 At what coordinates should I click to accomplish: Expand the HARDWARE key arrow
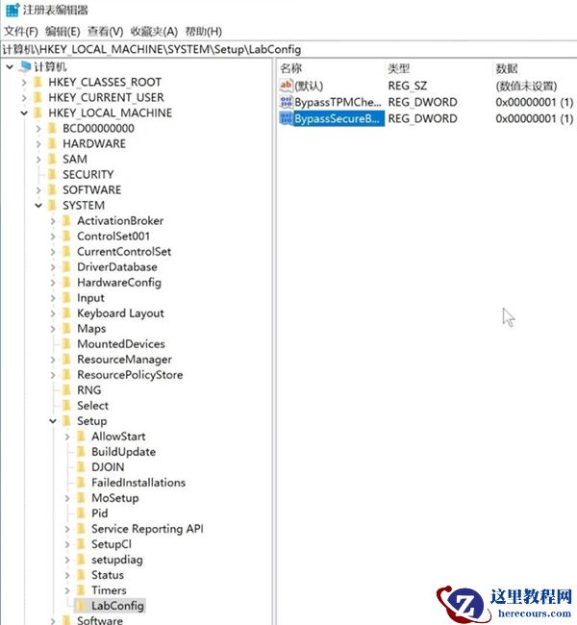point(38,144)
